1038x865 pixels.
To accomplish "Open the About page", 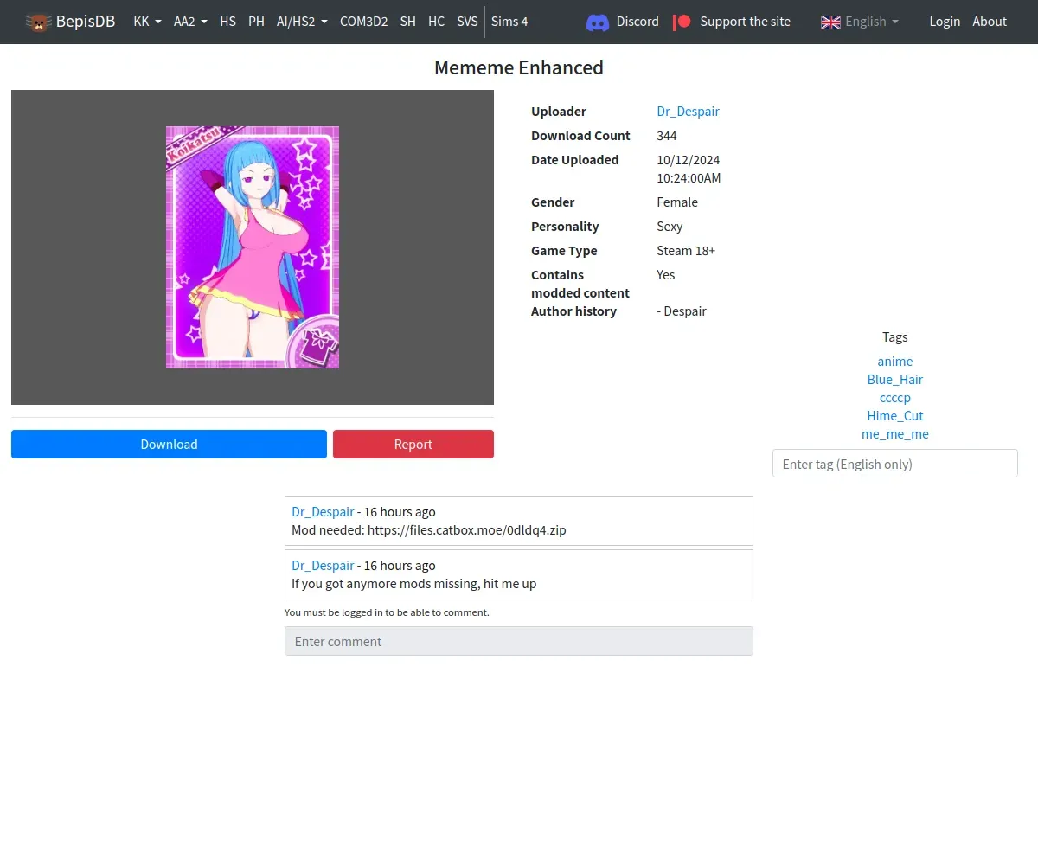I will coord(990,22).
